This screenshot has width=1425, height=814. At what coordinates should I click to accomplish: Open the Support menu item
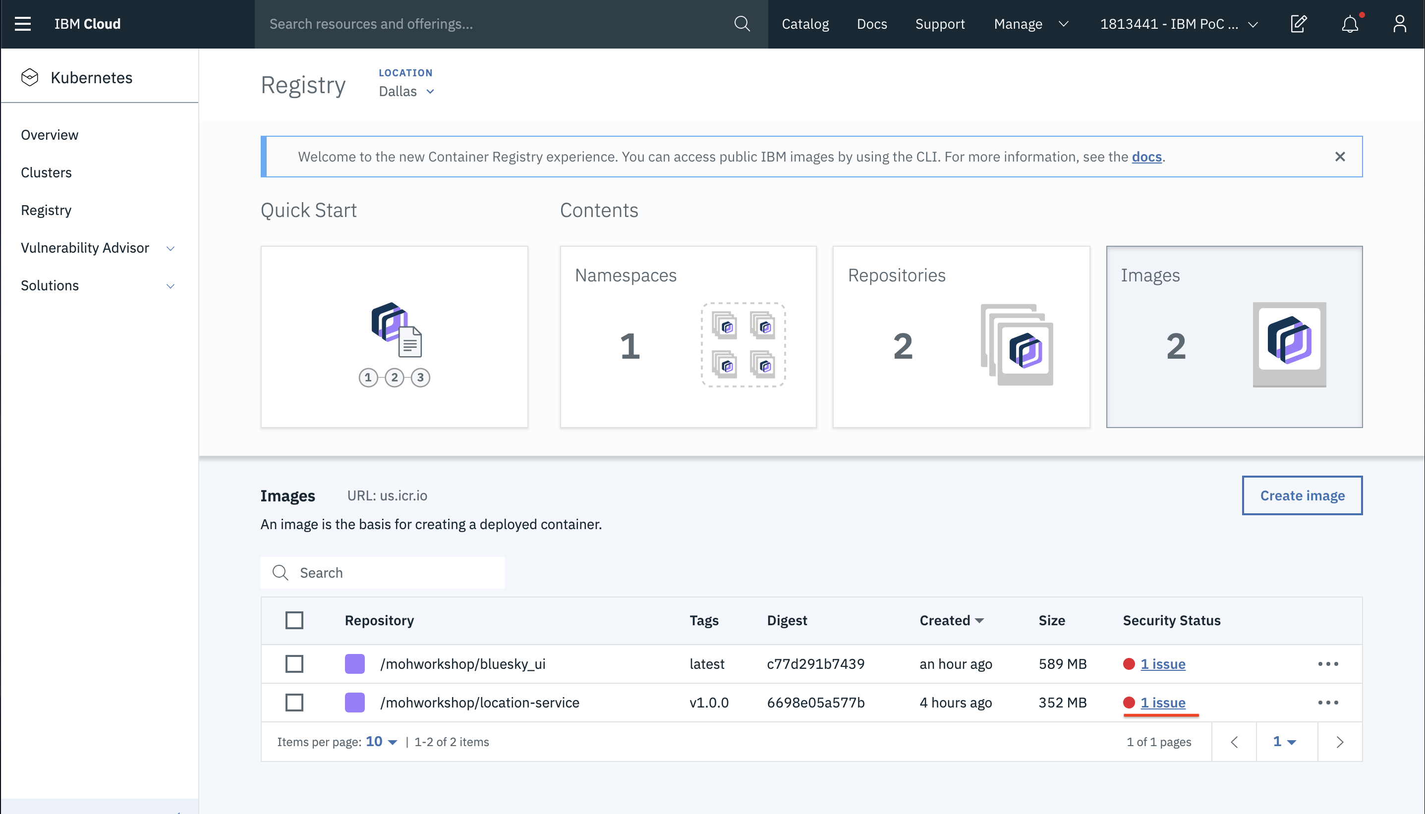(940, 23)
